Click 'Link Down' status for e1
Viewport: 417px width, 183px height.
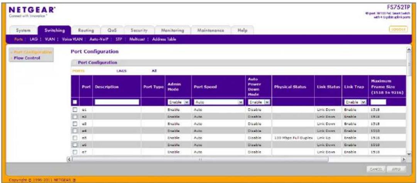[326, 109]
